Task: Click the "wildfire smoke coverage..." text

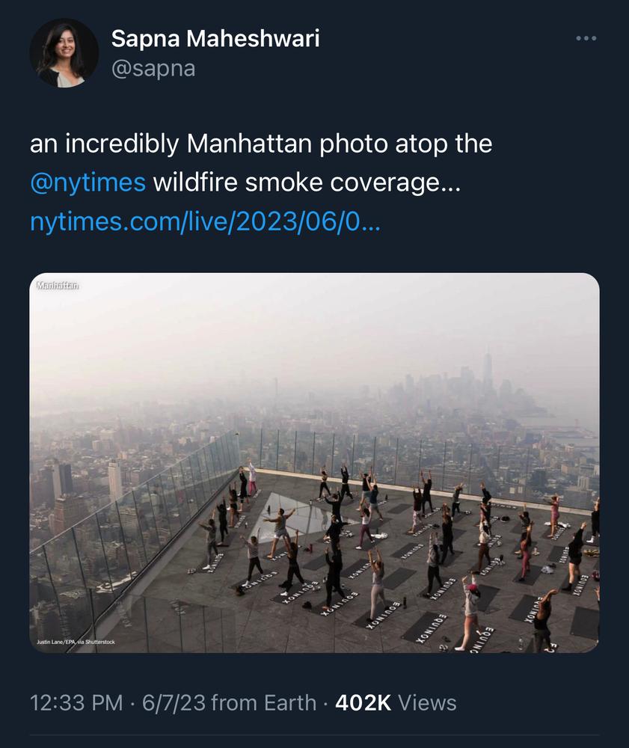Action: 307,183
